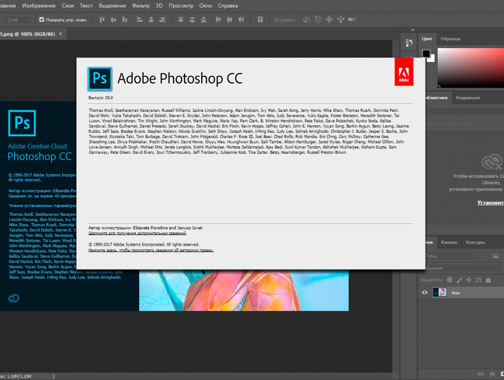Click the 'Установить' link in Libraries

pos(491,202)
